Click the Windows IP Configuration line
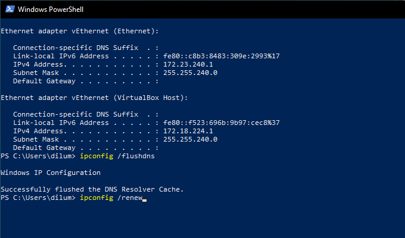This screenshot has width=405, height=238. pyautogui.click(x=51, y=173)
